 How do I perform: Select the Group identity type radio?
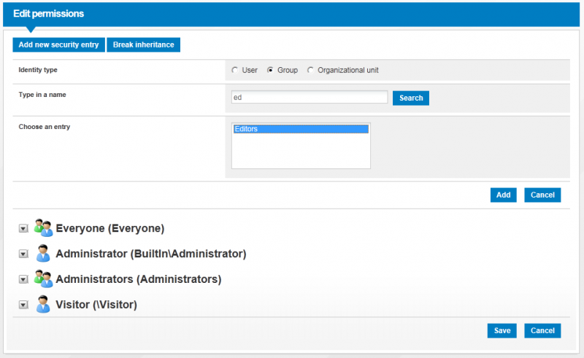[x=270, y=70]
